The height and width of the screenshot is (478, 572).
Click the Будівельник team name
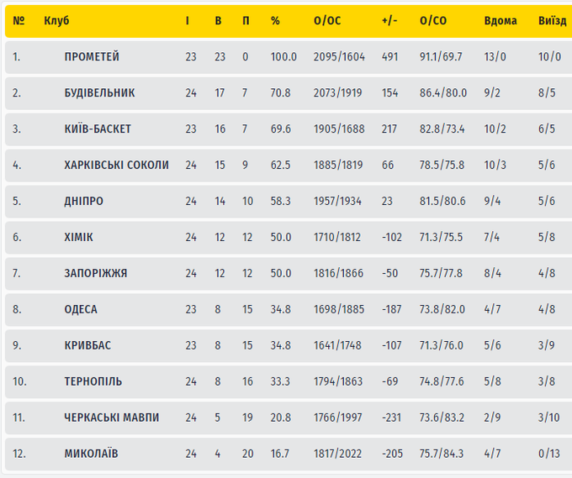(99, 93)
